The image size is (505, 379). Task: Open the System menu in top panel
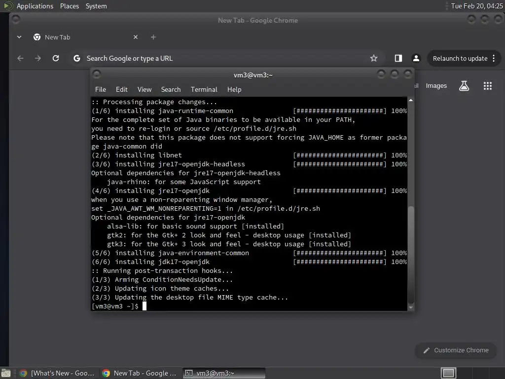96,6
